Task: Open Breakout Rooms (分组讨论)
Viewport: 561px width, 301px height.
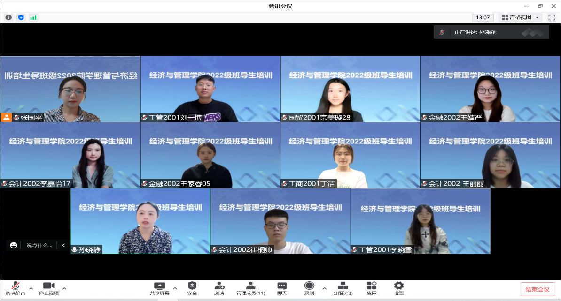Action: coord(343,288)
